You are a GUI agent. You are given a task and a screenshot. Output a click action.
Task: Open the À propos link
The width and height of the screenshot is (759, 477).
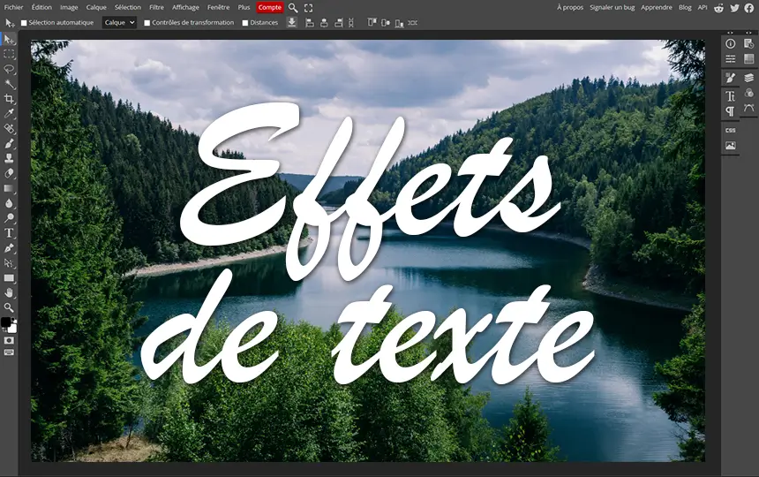click(x=570, y=7)
